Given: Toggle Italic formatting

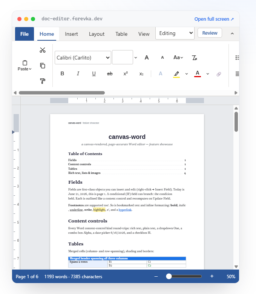Looking at the screenshot, I should pos(78,73).
